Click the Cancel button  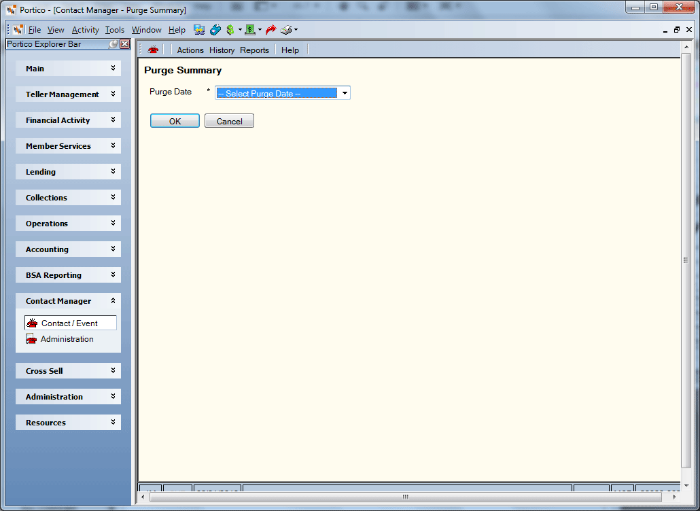(230, 121)
